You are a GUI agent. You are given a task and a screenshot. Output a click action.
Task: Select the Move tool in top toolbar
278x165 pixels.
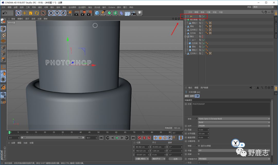[x=25, y=13]
